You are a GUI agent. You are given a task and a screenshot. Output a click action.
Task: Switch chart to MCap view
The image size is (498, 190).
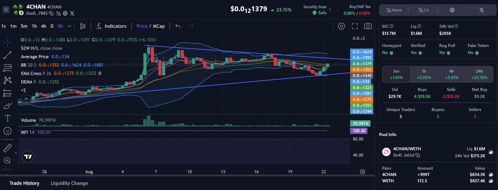pyautogui.click(x=158, y=26)
